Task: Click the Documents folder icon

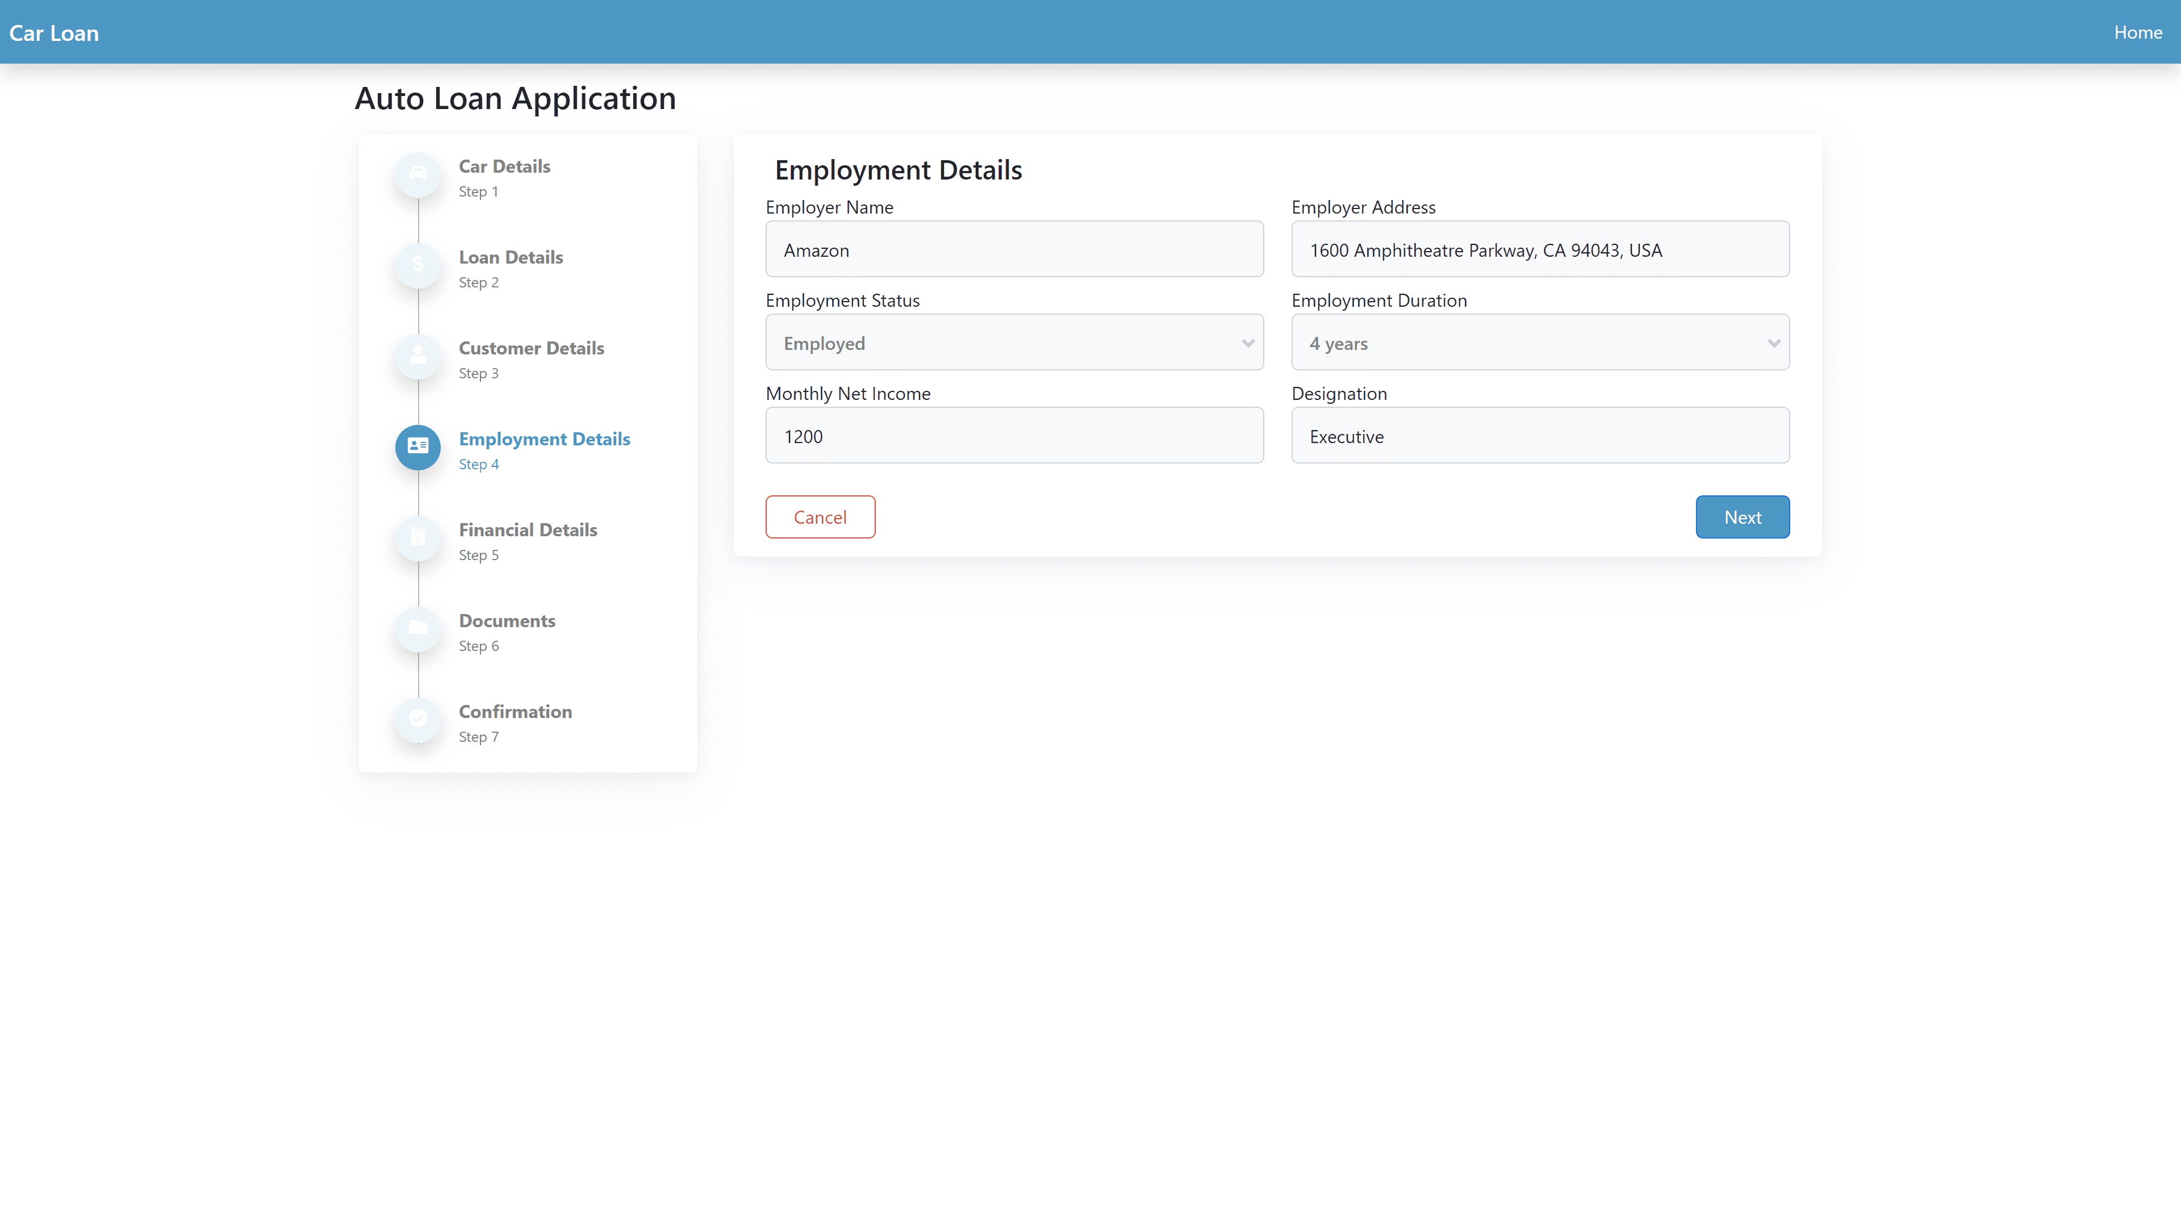Action: coord(417,628)
